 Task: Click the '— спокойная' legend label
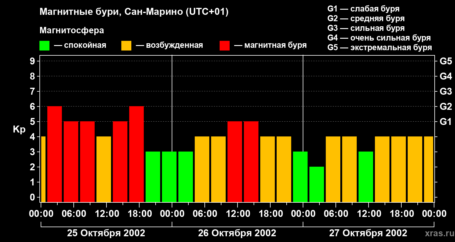click(x=80, y=46)
